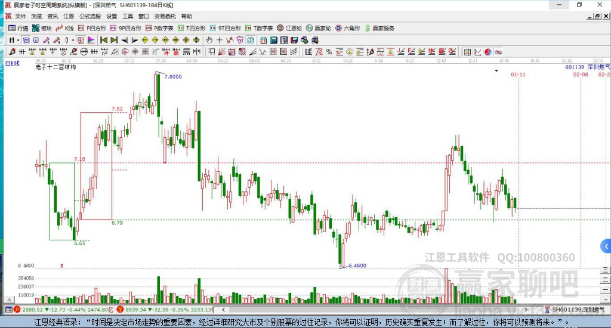Restore the inner document window

click(x=597, y=16)
